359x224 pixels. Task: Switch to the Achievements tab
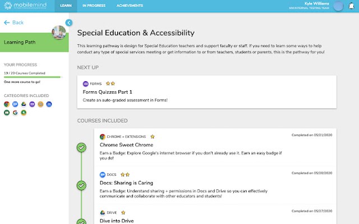130,6
